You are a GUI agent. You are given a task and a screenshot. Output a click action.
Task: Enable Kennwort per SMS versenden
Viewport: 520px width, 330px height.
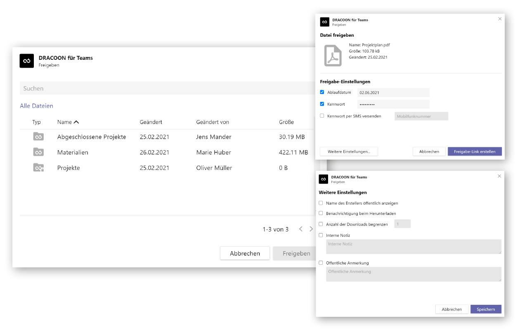[x=322, y=116]
